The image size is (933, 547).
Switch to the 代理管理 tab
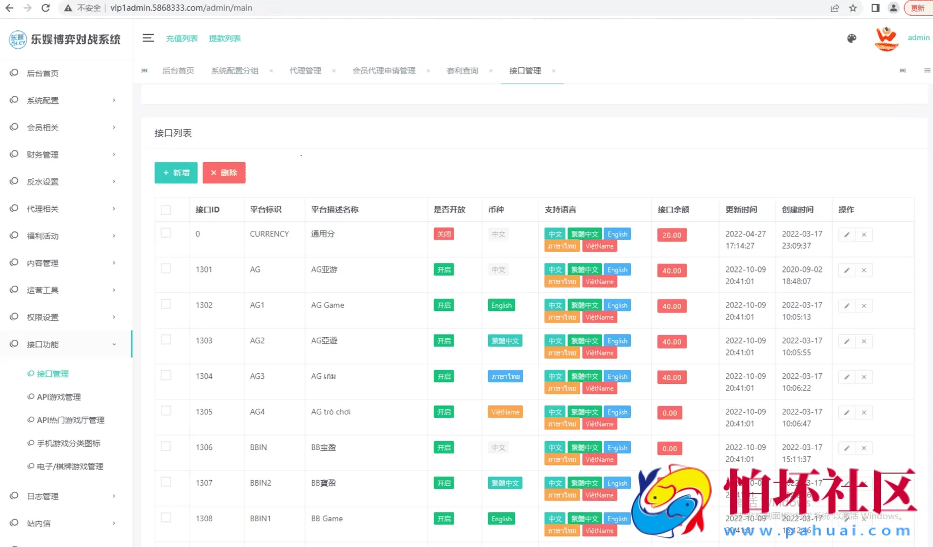pyautogui.click(x=305, y=71)
